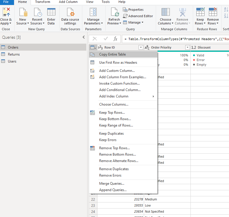Click the Row ID data type icon
Viewport: 229px width, 217px height.
pos(100,47)
